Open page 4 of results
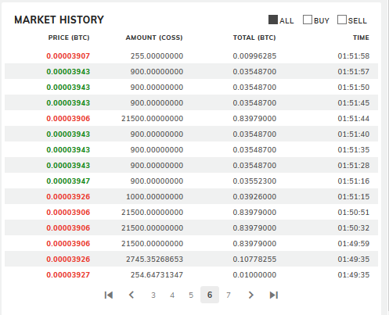The width and height of the screenshot is (389, 315). click(x=172, y=295)
